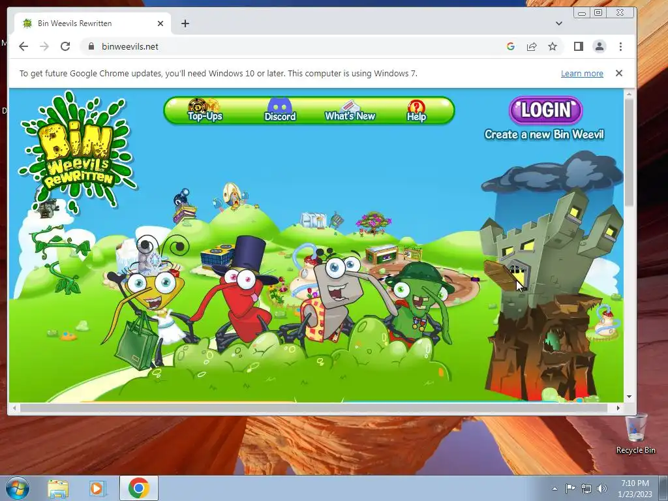Click the Google icon in address bar
This screenshot has width=668, height=501.
pyautogui.click(x=511, y=46)
